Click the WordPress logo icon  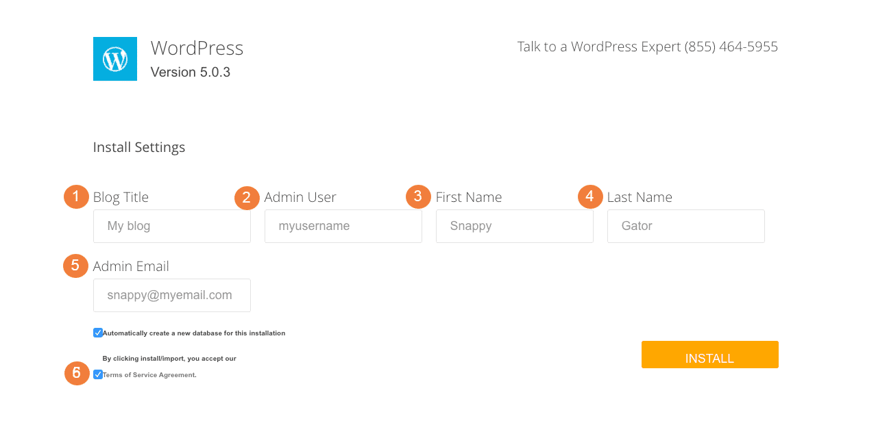coord(115,59)
